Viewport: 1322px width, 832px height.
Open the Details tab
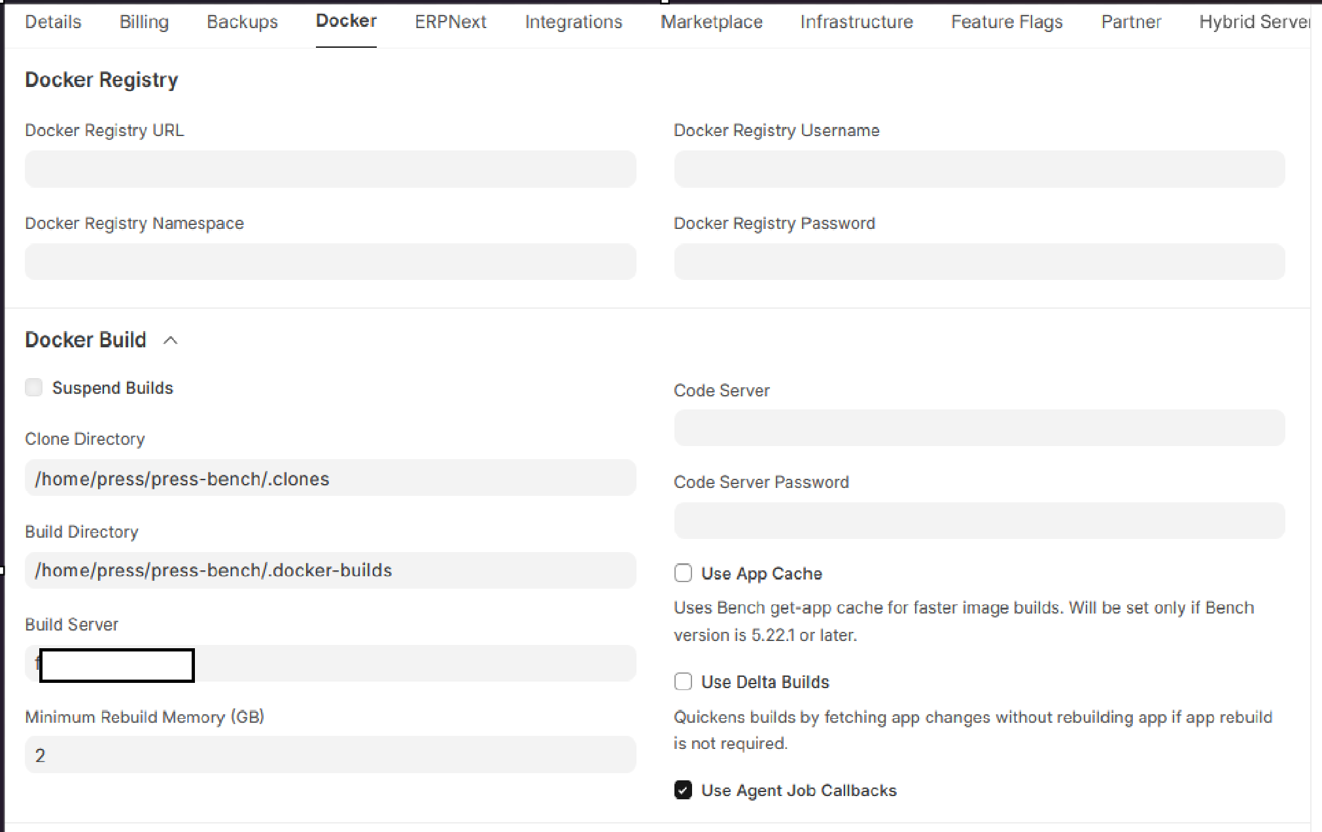click(53, 22)
